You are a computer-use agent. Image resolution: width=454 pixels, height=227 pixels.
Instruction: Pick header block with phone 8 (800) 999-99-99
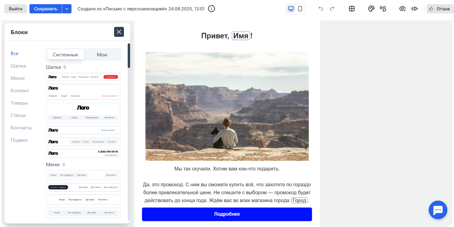coord(83,153)
